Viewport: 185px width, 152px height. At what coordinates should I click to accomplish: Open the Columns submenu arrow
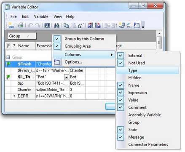tap(112, 55)
